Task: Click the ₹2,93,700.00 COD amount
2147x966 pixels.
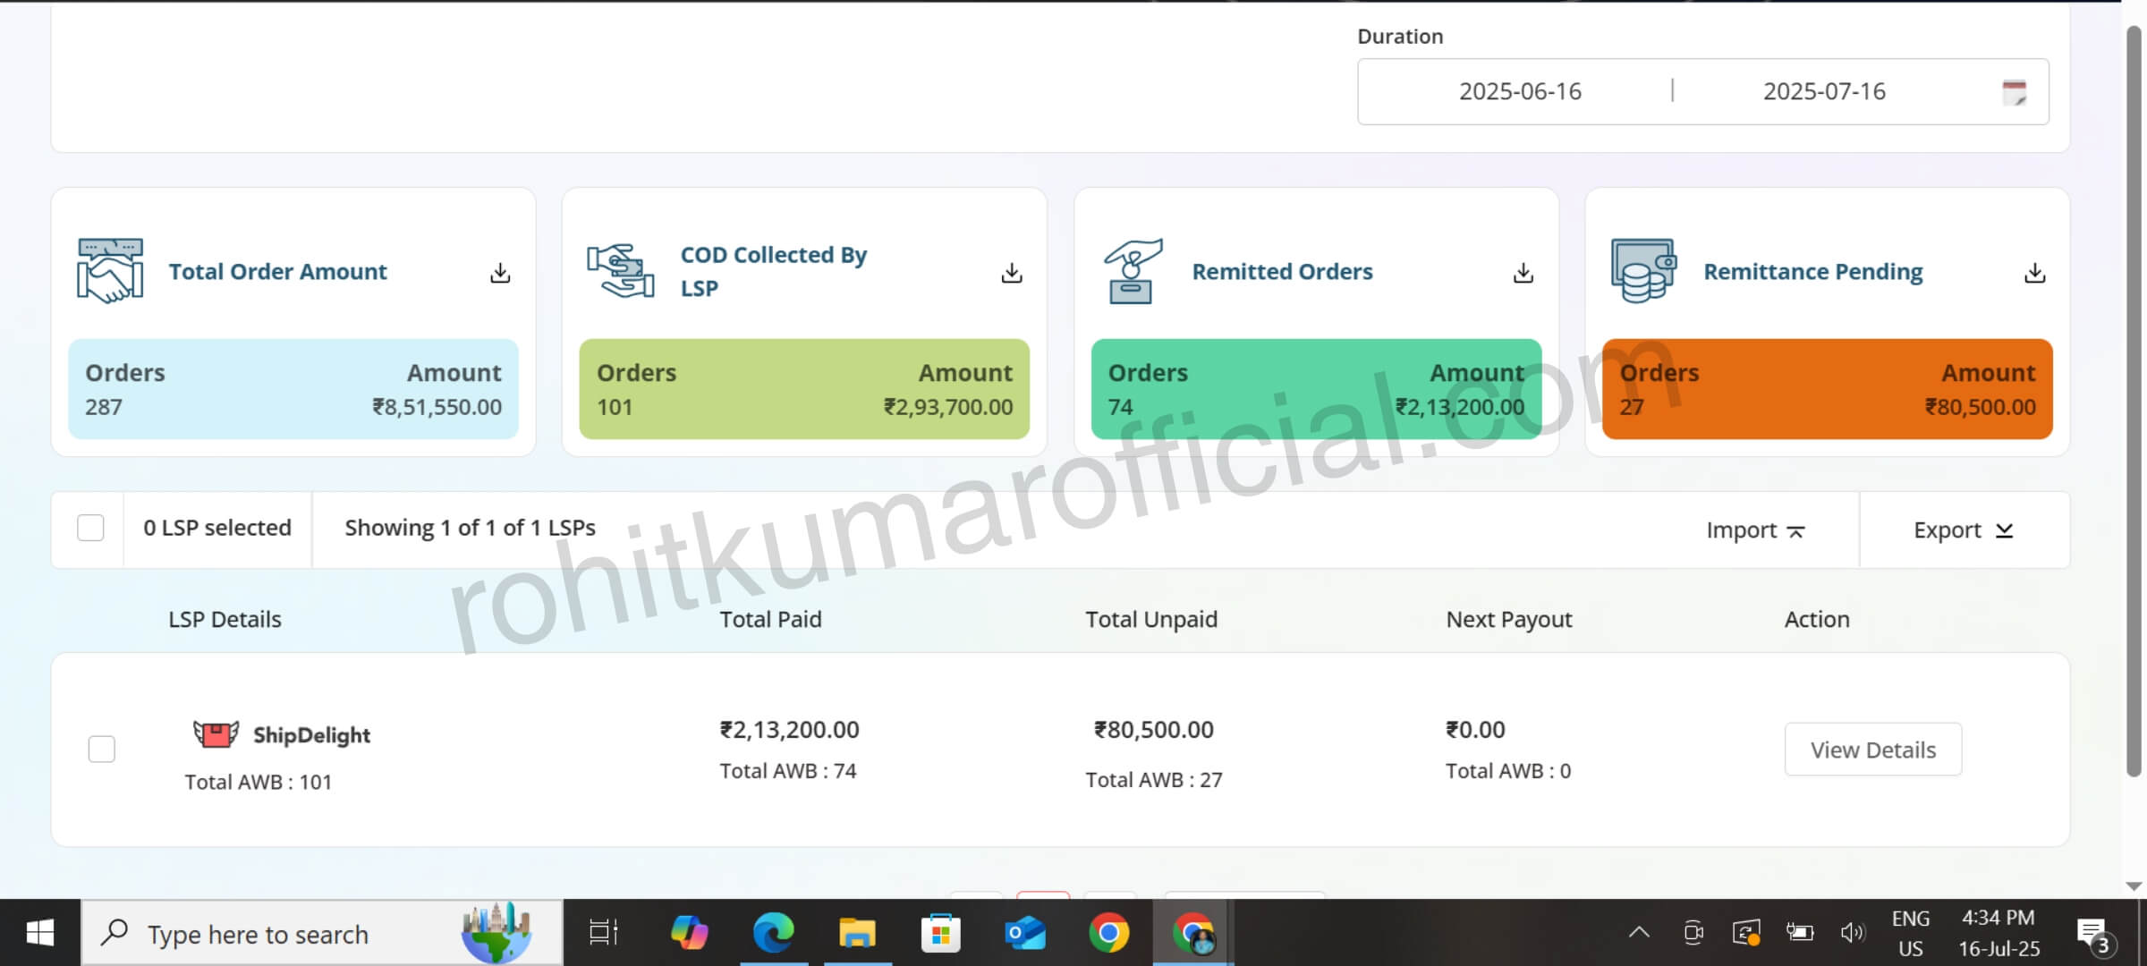Action: pos(948,407)
